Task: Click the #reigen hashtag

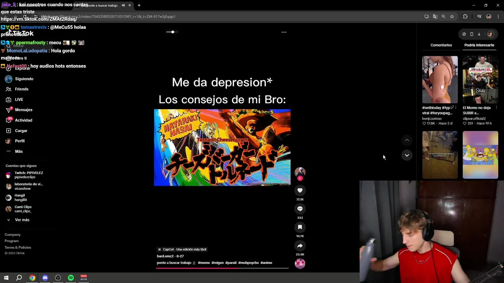Action: click(217, 263)
